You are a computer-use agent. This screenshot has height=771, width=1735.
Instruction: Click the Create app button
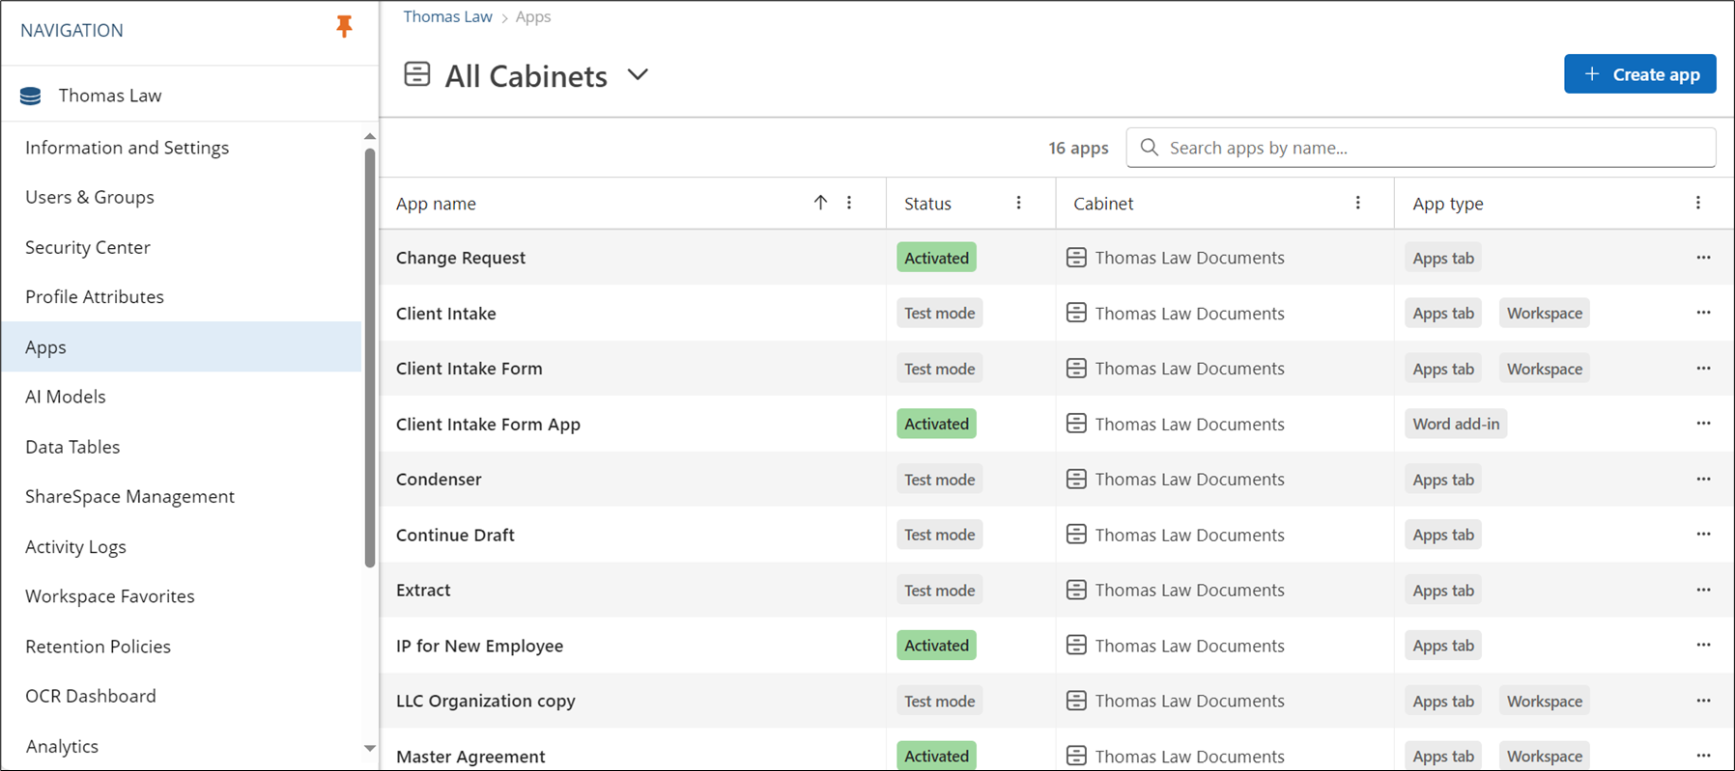point(1639,74)
